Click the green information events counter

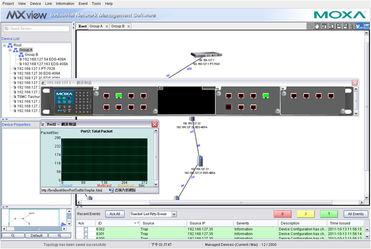coord(329,214)
